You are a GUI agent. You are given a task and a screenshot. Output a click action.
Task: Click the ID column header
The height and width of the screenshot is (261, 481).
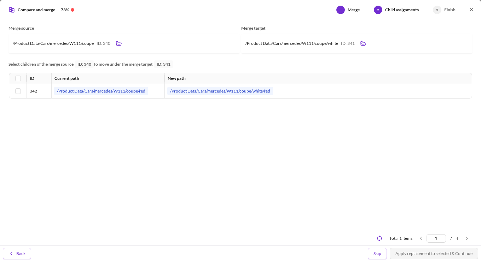click(x=39, y=78)
